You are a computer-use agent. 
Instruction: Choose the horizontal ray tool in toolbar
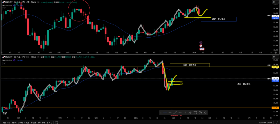point(180,113)
